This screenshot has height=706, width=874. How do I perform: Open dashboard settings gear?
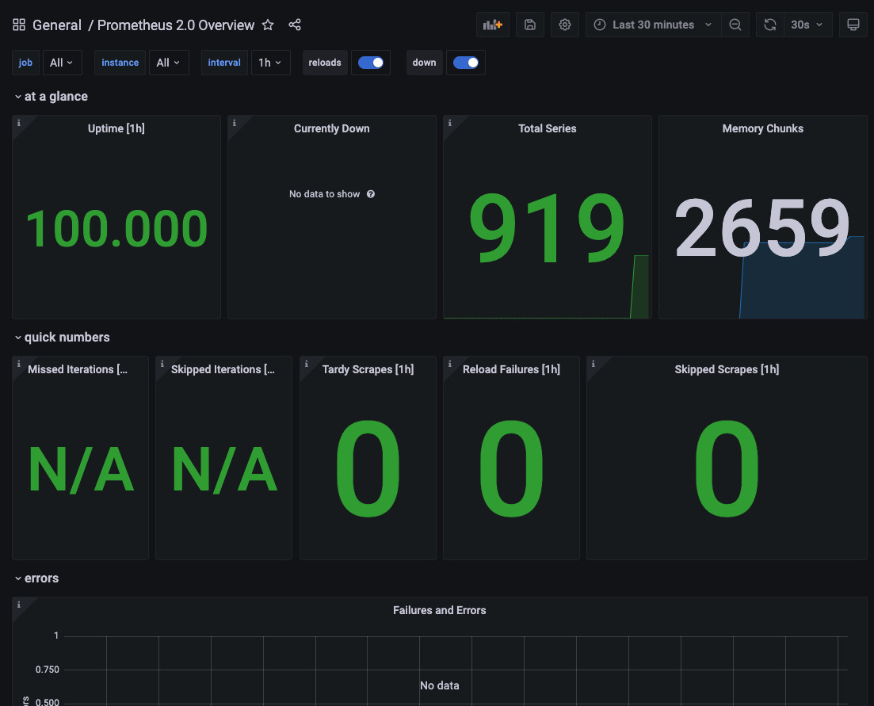(565, 25)
